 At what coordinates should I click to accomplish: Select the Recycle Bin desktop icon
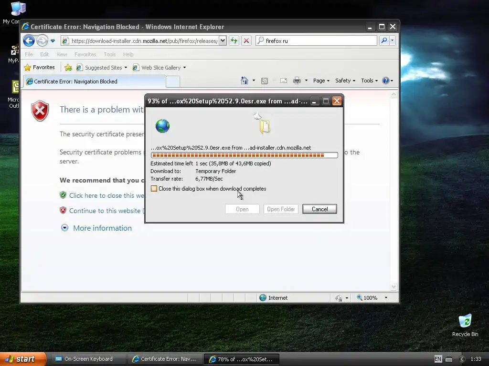465,325
